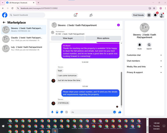Open the tab search dropdown in Chrome

[x=3, y=3]
